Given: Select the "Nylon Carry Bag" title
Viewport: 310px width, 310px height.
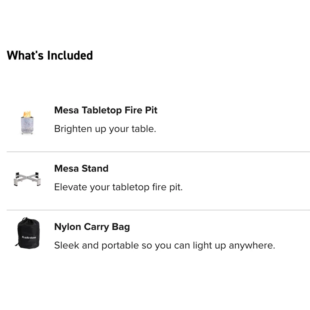Looking at the screenshot, I should pyautogui.click(x=92, y=227).
